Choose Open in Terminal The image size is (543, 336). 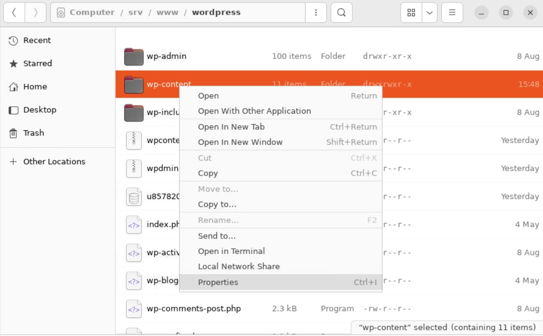tap(281, 251)
